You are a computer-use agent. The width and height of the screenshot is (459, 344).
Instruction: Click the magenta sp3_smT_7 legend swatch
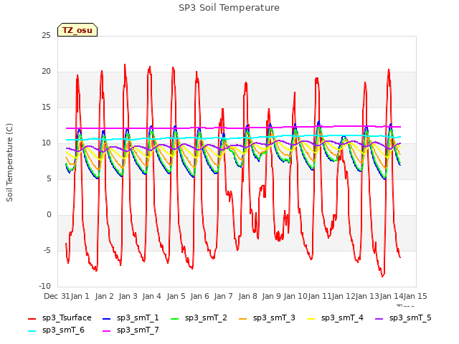pyautogui.click(x=107, y=331)
